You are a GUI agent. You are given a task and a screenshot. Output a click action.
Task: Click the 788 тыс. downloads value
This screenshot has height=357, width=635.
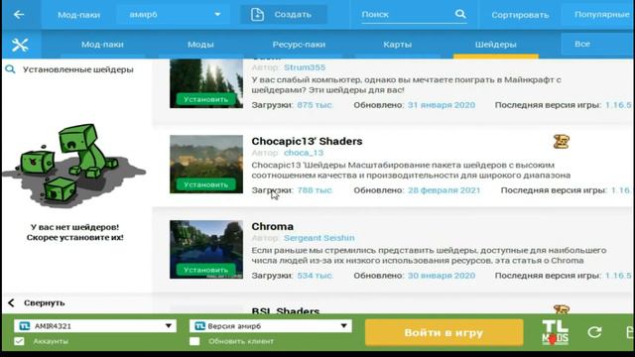pos(315,190)
